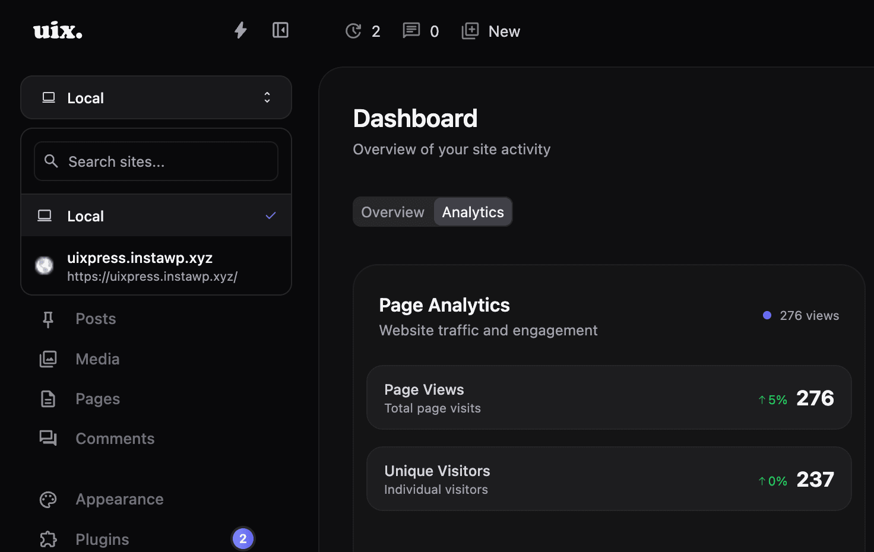Open Comments via the chat icon

click(x=47, y=438)
